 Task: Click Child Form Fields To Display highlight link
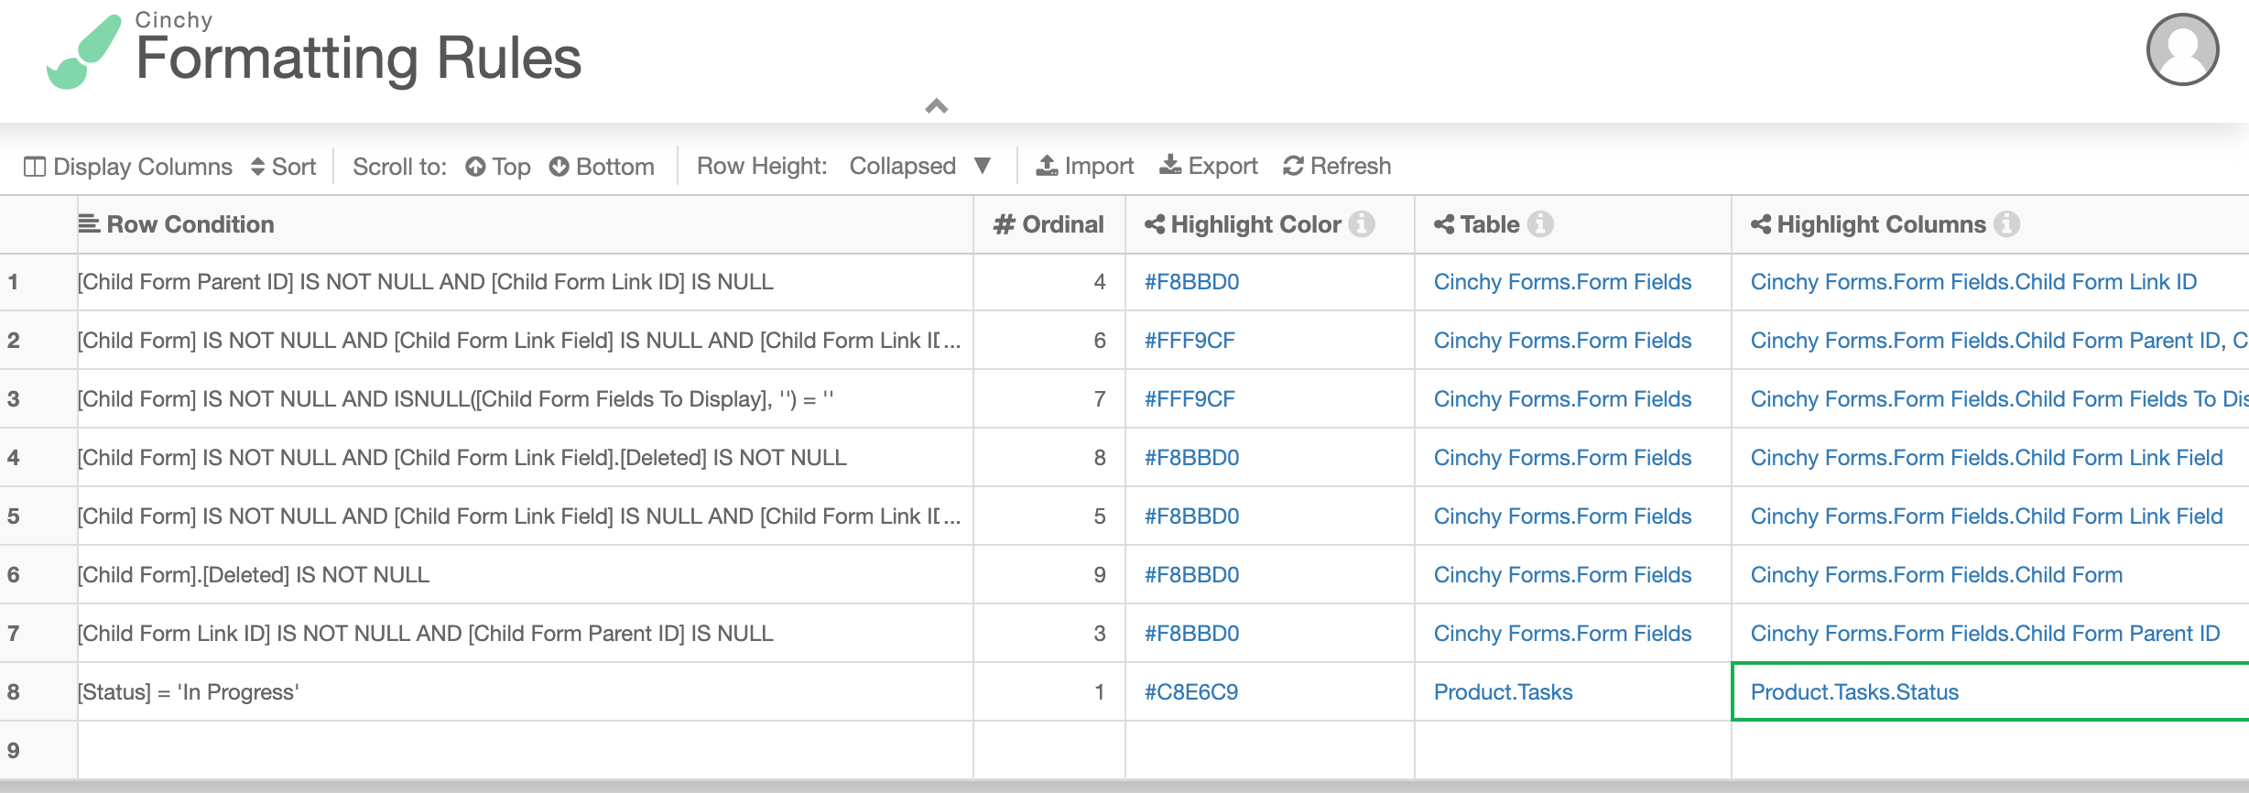point(1999,399)
